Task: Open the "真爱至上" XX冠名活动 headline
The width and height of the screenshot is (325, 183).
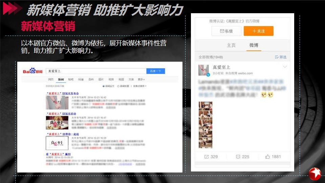Action: 61,114
